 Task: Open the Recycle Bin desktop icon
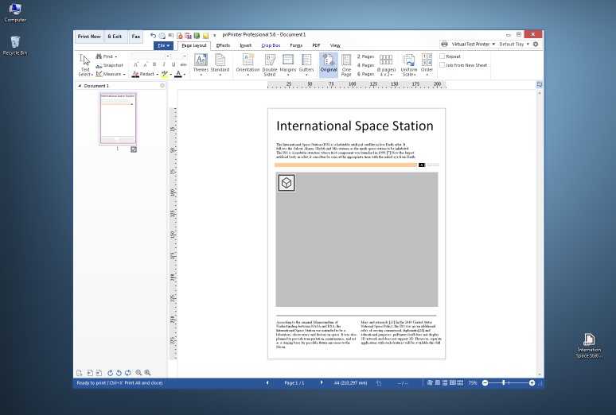[15, 45]
